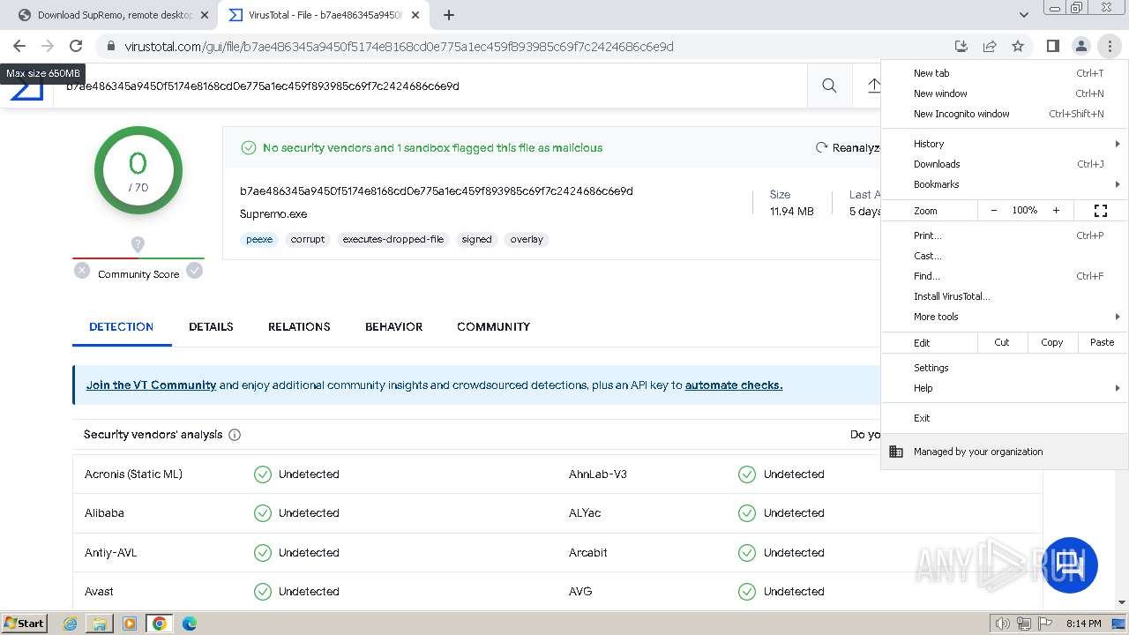Expand the Help submenu

pos(1005,388)
